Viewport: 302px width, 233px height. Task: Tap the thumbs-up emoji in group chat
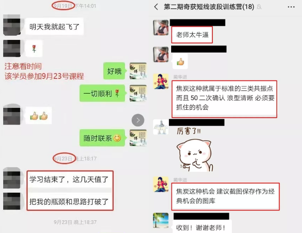[x=180, y=62]
